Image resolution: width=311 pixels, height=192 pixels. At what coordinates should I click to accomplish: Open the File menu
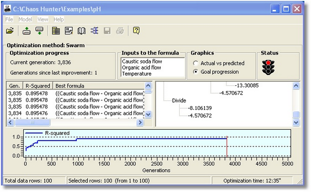pos(9,19)
